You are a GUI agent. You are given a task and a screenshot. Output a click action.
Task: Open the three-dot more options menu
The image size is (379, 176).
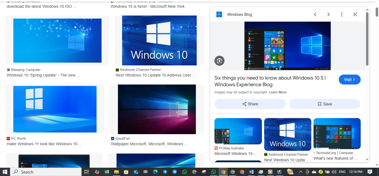click(x=342, y=14)
